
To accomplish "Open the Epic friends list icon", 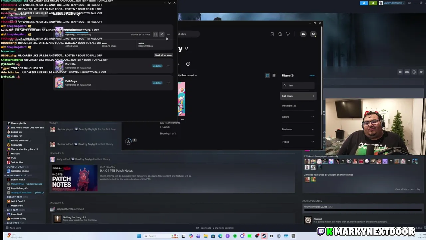I will (x=303, y=34).
